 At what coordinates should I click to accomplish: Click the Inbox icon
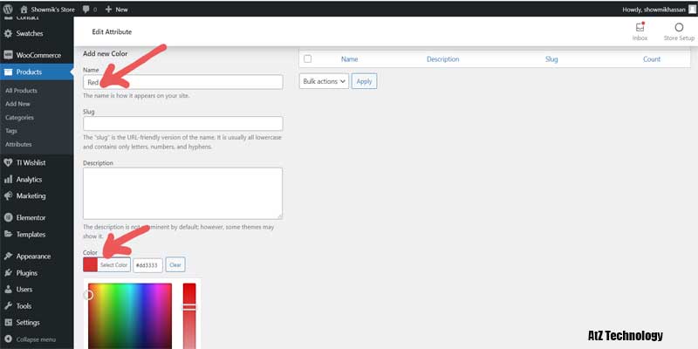[x=640, y=27]
